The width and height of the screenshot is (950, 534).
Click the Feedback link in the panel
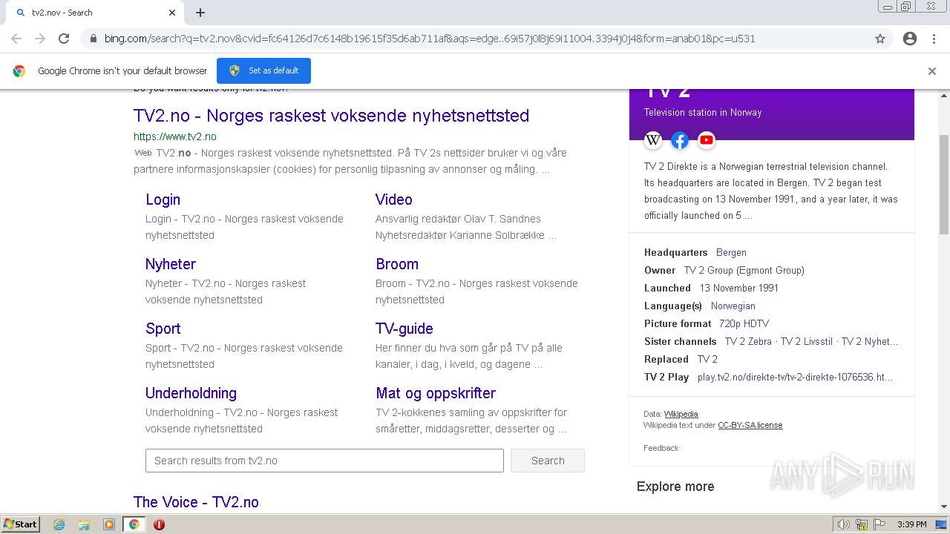coord(661,448)
